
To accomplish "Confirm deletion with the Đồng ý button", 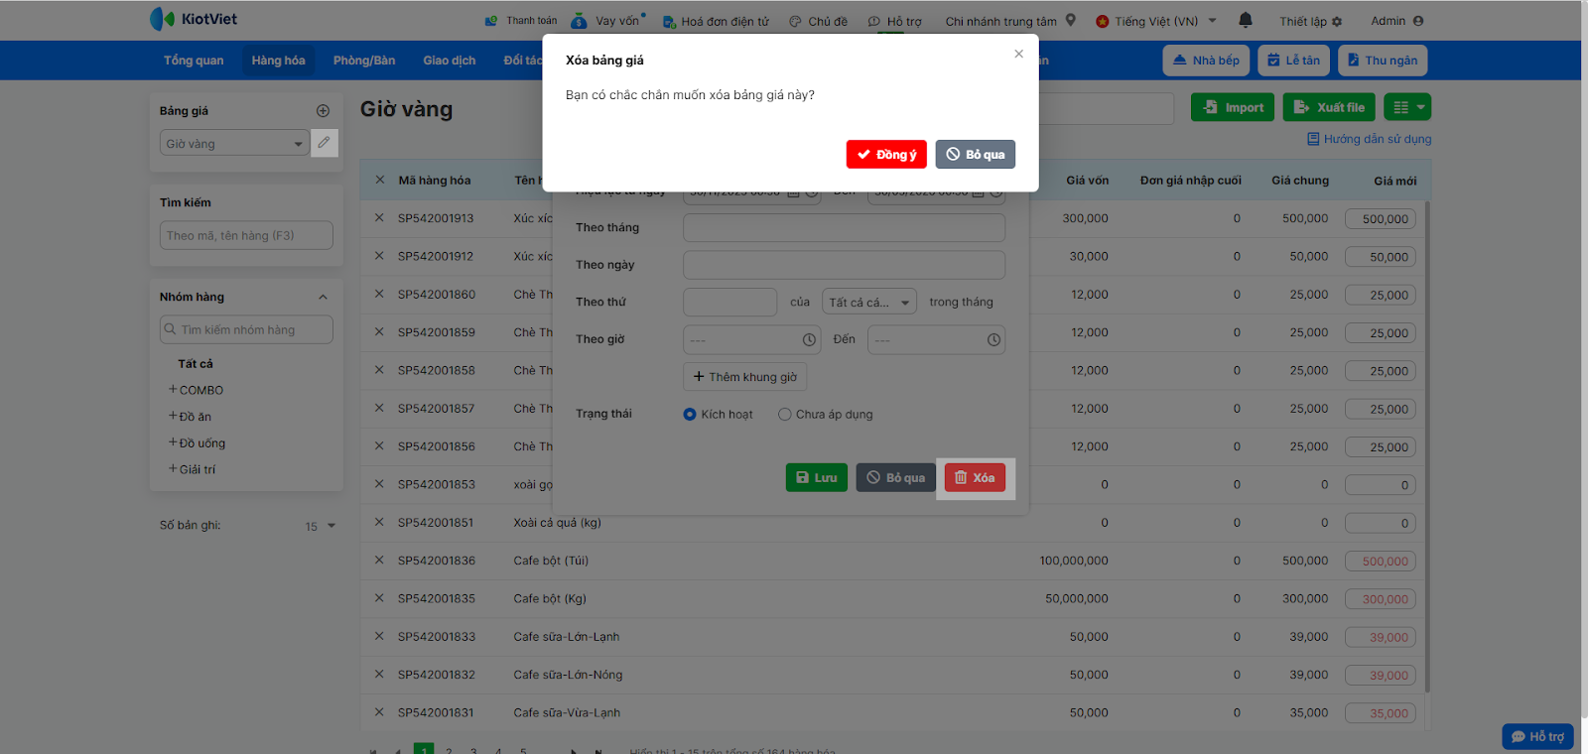I will click(886, 154).
